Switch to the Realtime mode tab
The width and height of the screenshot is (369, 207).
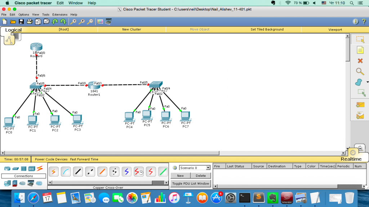pyautogui.click(x=351, y=159)
